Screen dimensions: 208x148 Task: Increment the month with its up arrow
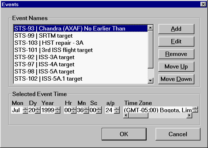point(25,109)
